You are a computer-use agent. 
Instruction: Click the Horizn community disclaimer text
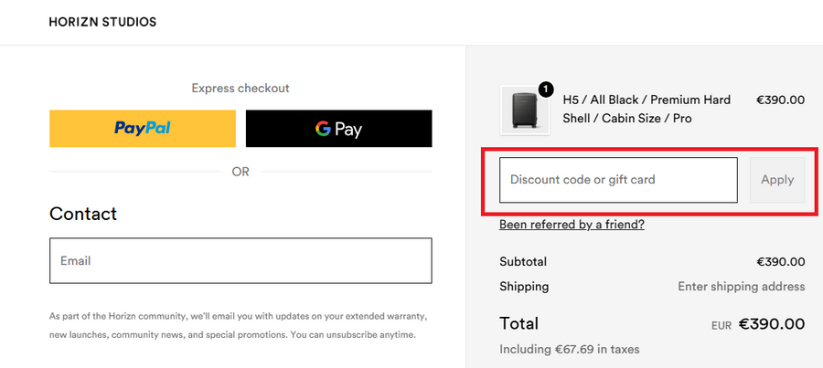(x=238, y=326)
